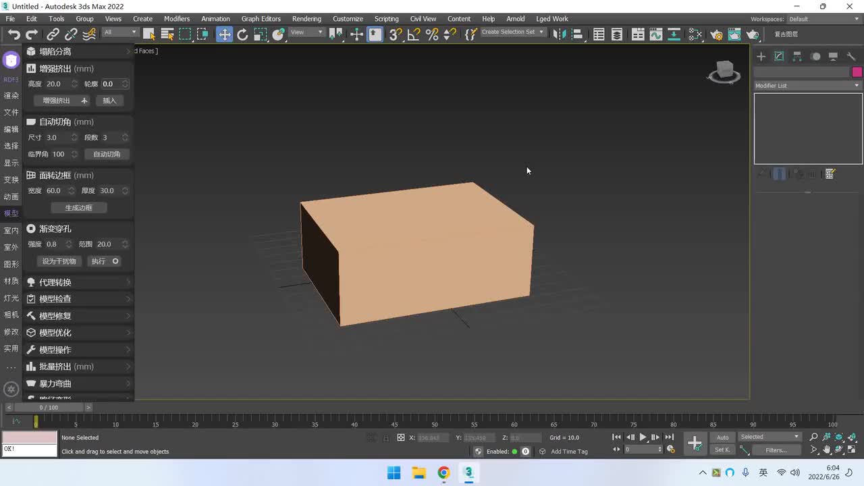Screen dimensions: 864x486
Task: Click the Undo arrow in toolbar
Action: click(x=13, y=34)
